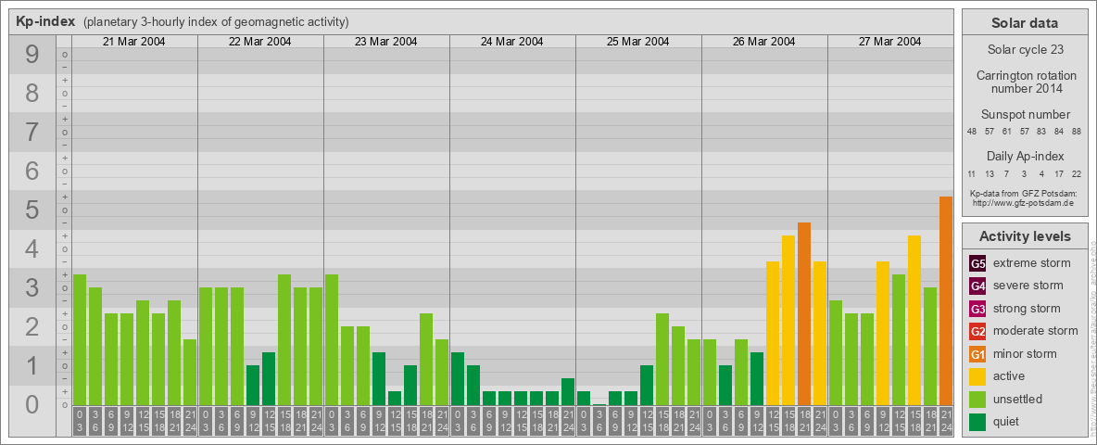This screenshot has width=1097, height=445.
Task: Click the Kp-index chart title
Action: coord(45,21)
